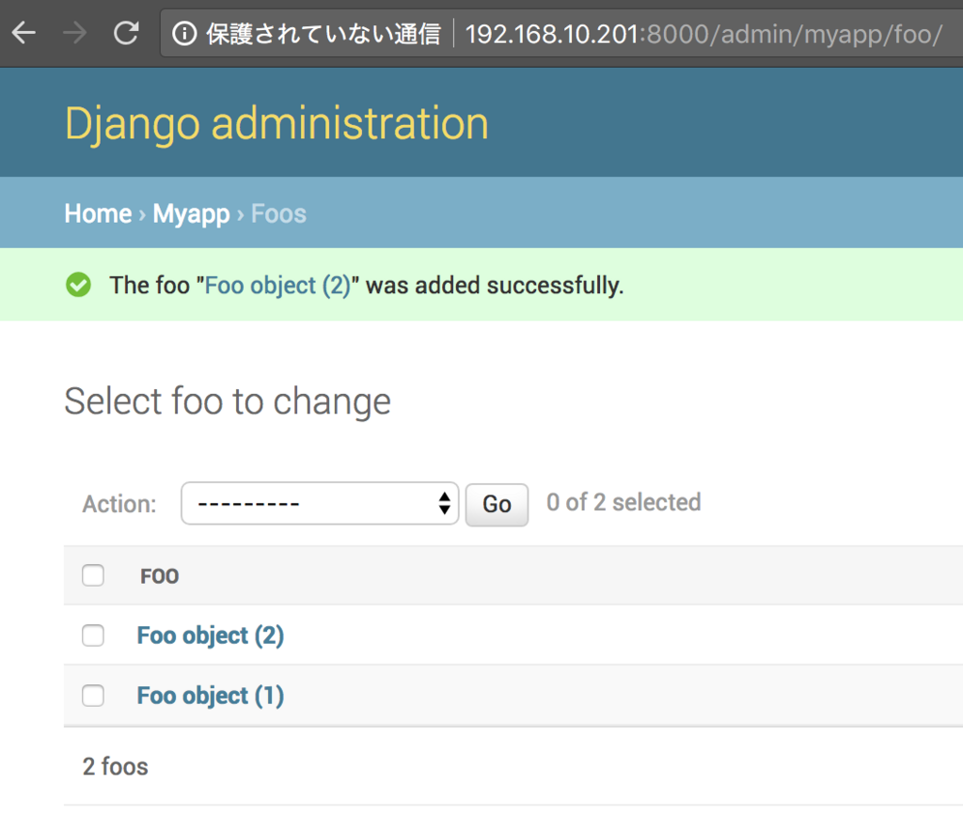Check the box for Foo object (2)
Image resolution: width=963 pixels, height=815 pixels.
click(93, 635)
